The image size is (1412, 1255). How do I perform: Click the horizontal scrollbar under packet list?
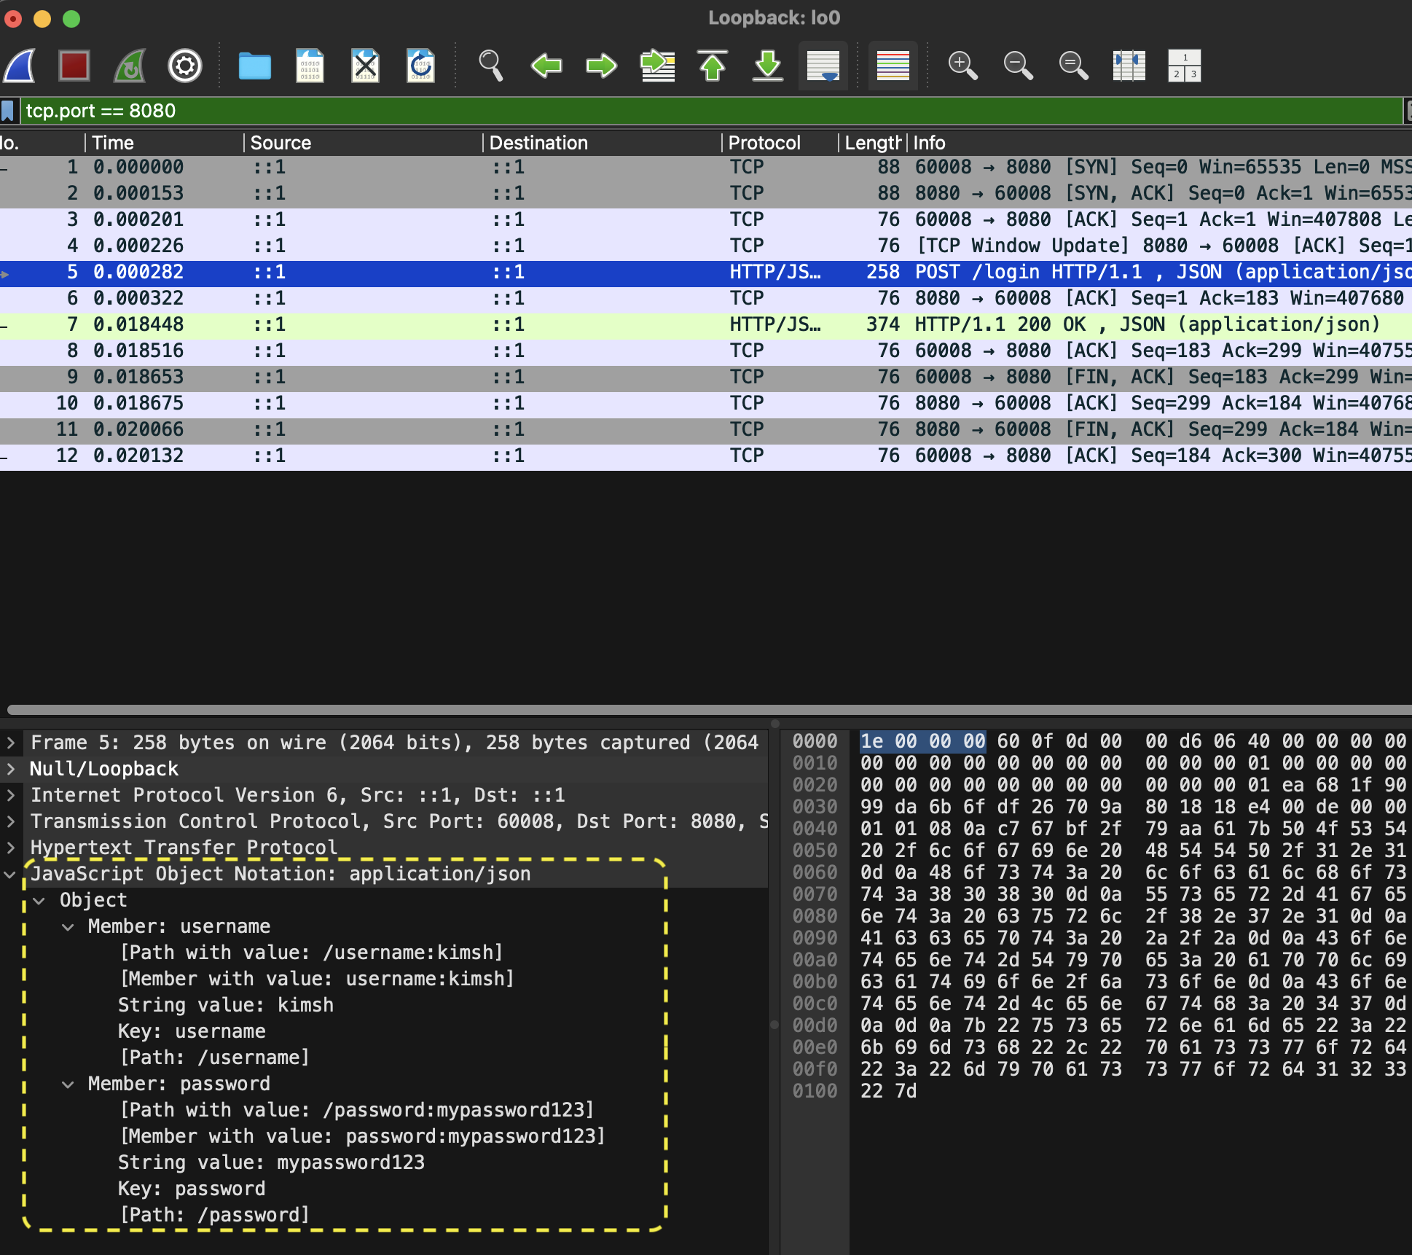point(705,710)
